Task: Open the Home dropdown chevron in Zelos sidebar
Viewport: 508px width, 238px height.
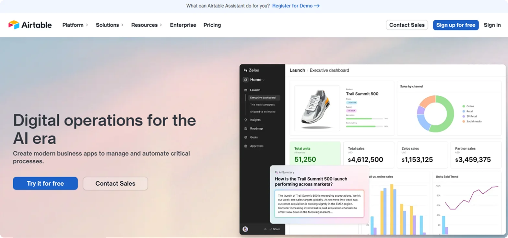Action: click(x=263, y=80)
